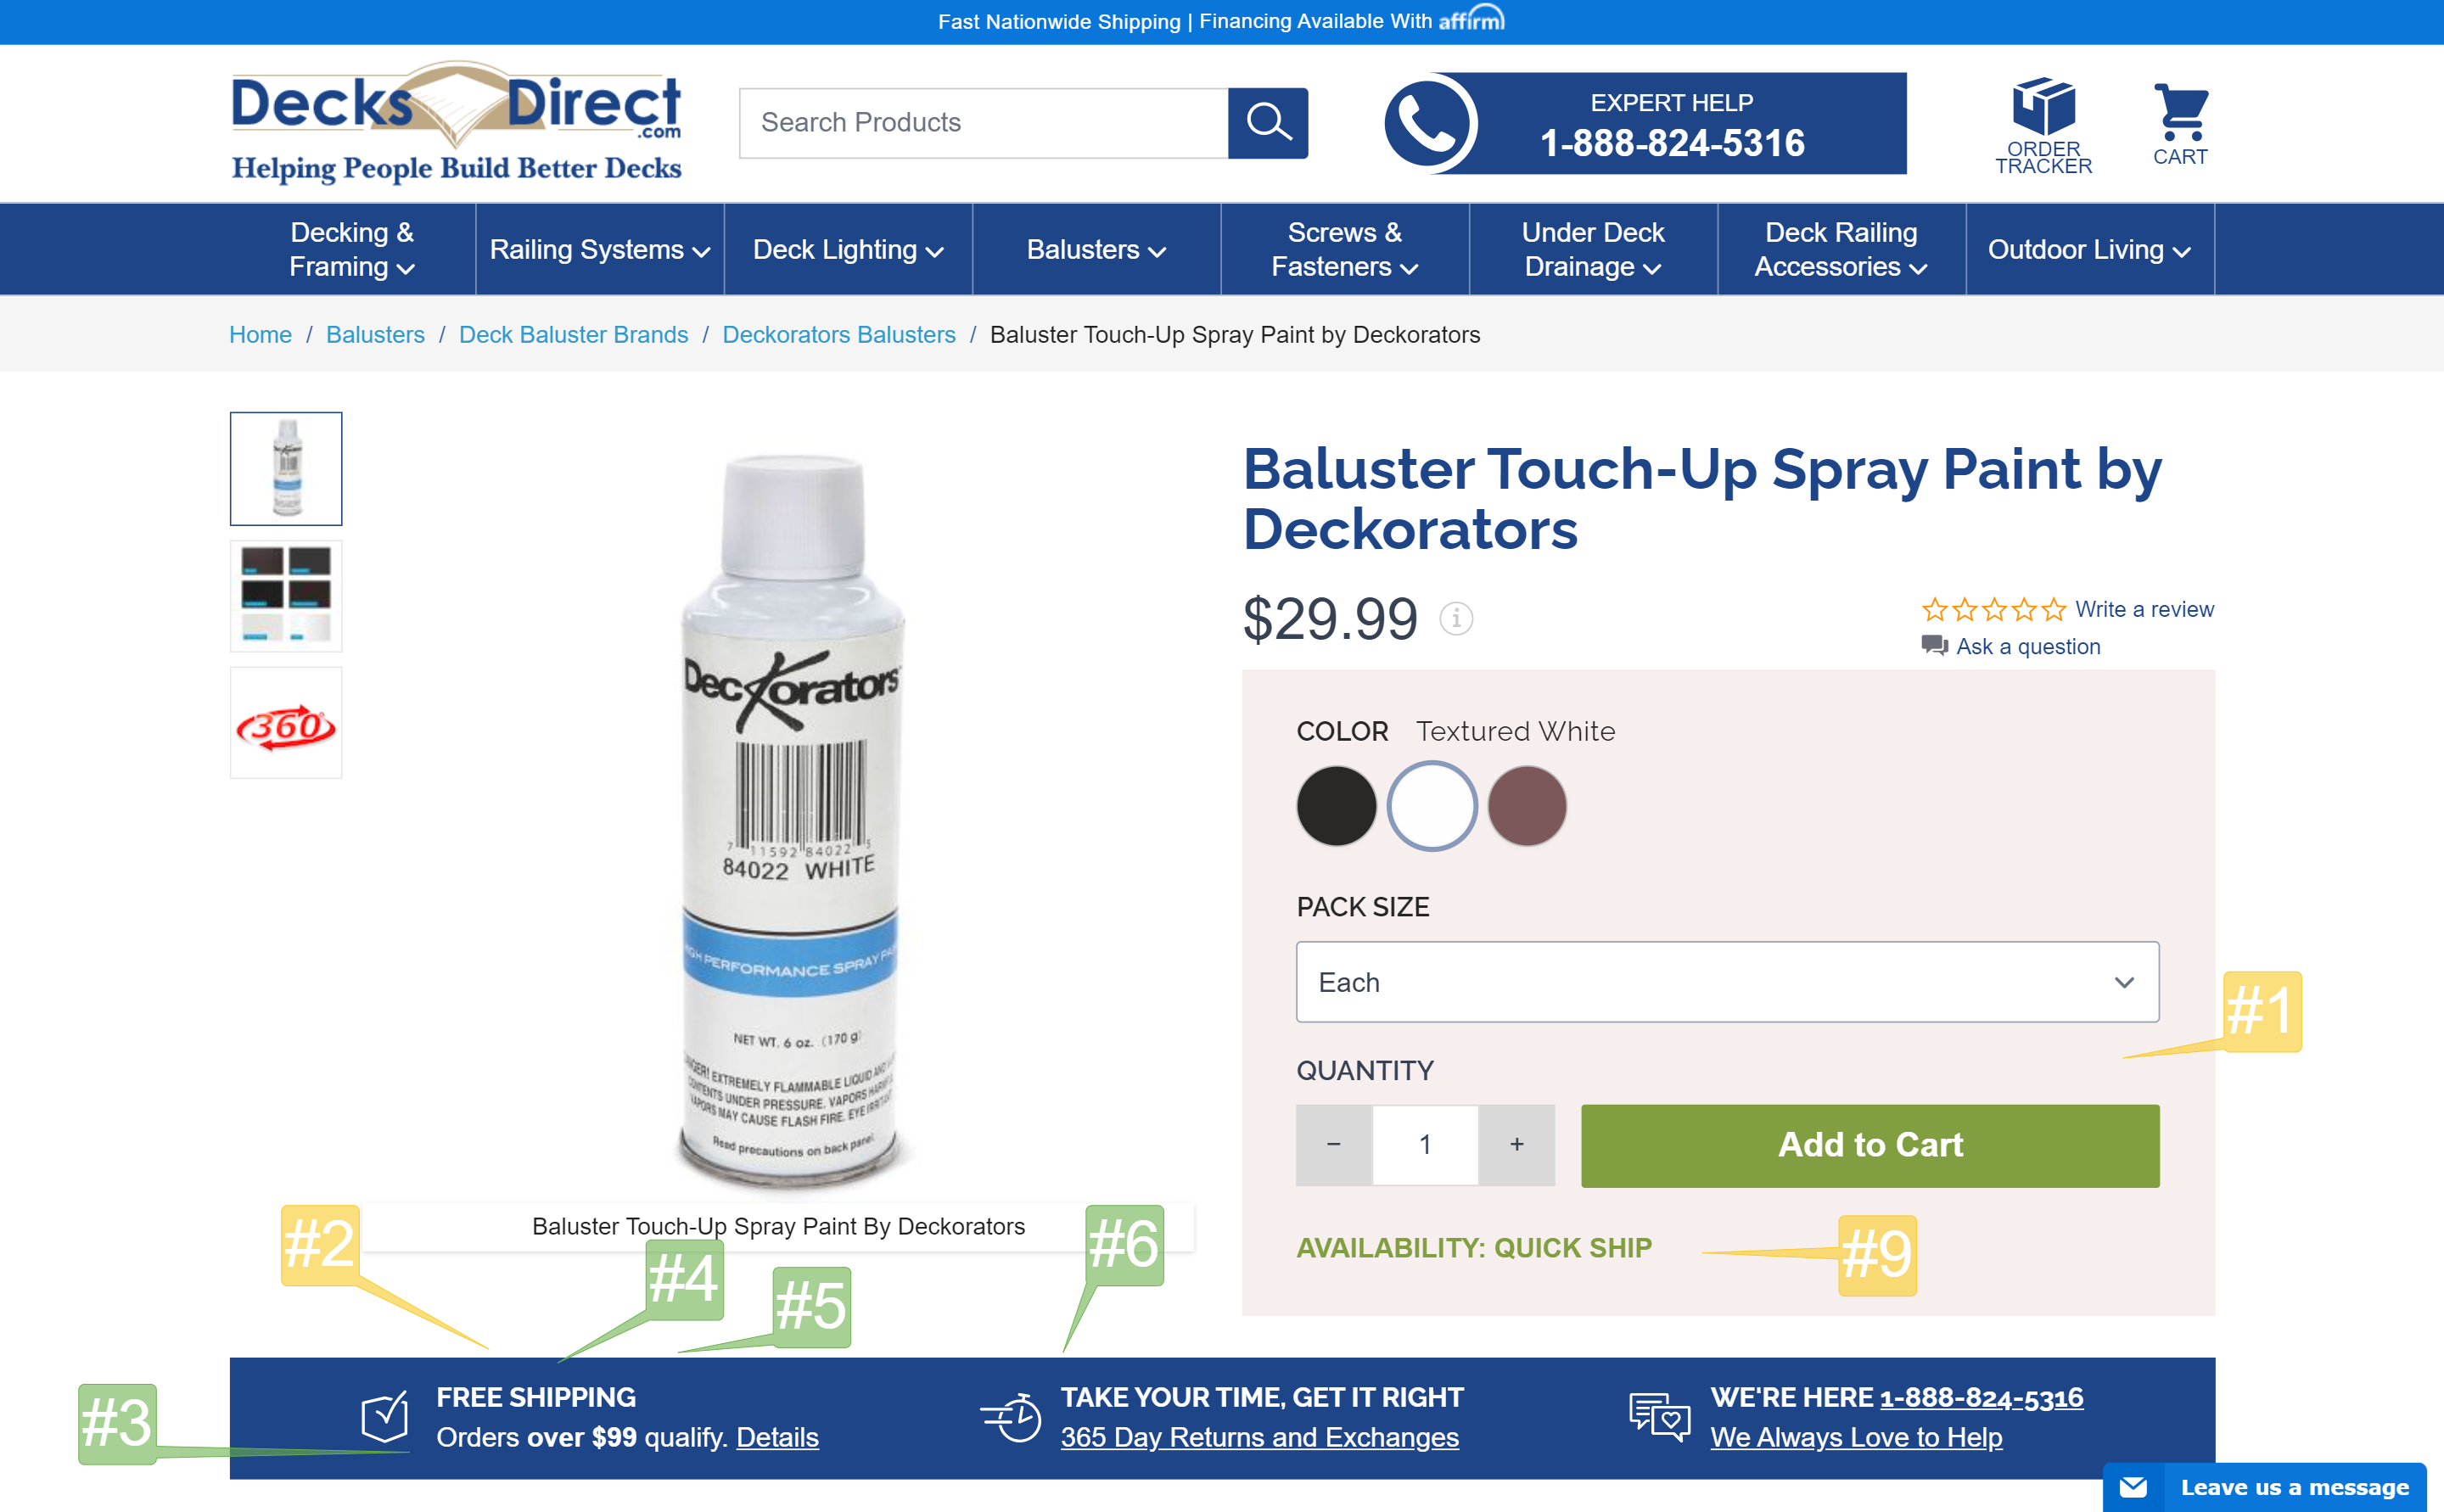Image resolution: width=2444 pixels, height=1512 pixels.
Task: Select the Textured White color swatch
Action: point(1432,806)
